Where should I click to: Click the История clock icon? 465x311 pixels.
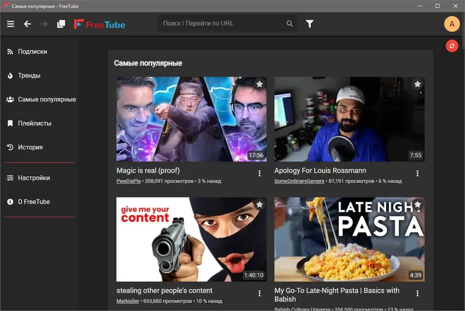(10, 147)
